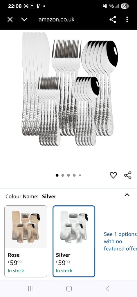This screenshot has width=137, height=297.
Task: Go to second product image dot
Action: (x=63, y=175)
